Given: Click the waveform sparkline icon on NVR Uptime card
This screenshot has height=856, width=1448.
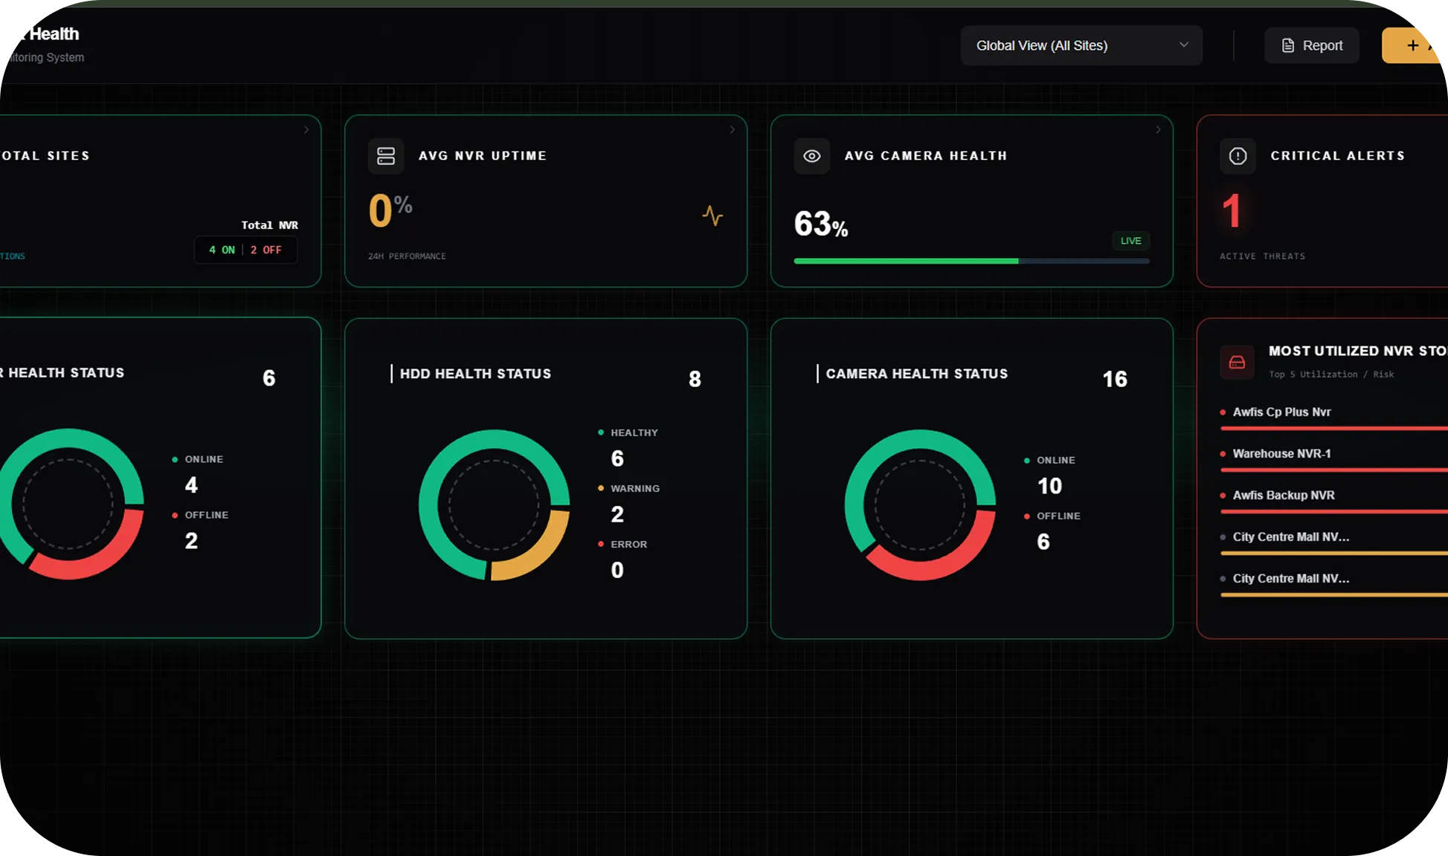Looking at the screenshot, I should pos(712,217).
